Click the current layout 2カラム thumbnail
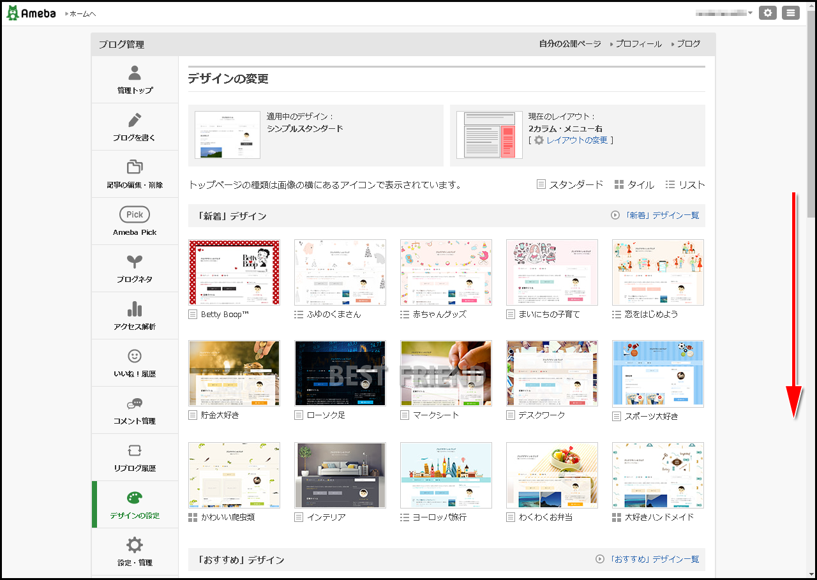Viewport: 817px width, 580px height. coord(490,135)
